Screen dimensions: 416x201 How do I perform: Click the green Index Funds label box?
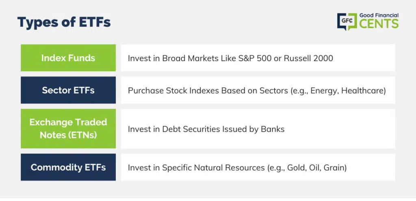coord(68,58)
